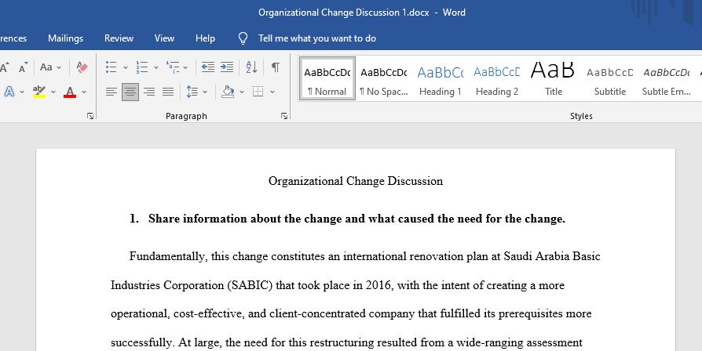Apply red Font Color
The height and width of the screenshot is (351, 702).
click(x=70, y=92)
